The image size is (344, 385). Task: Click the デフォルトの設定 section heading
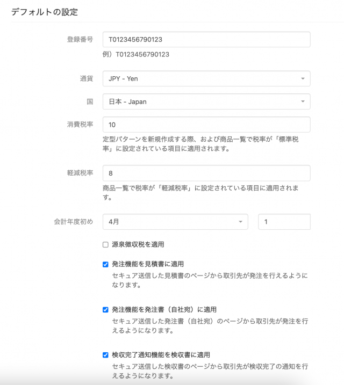(x=44, y=11)
